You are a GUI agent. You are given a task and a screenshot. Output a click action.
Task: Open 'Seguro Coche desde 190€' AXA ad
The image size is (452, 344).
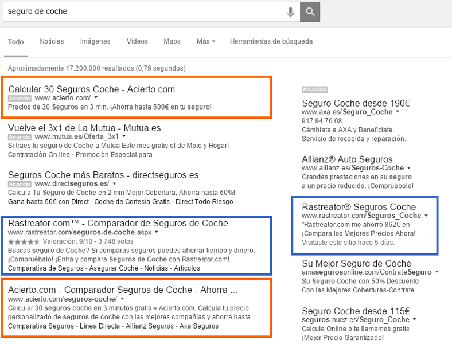coord(356,103)
